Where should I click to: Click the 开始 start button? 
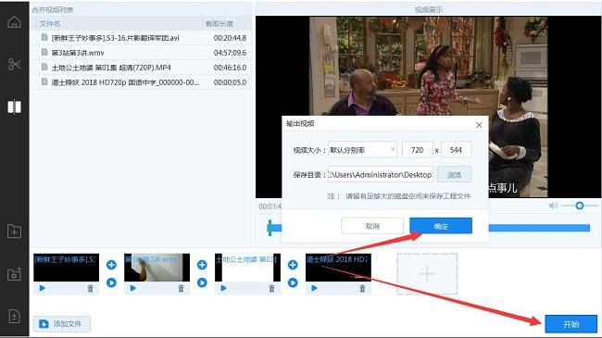(x=571, y=324)
